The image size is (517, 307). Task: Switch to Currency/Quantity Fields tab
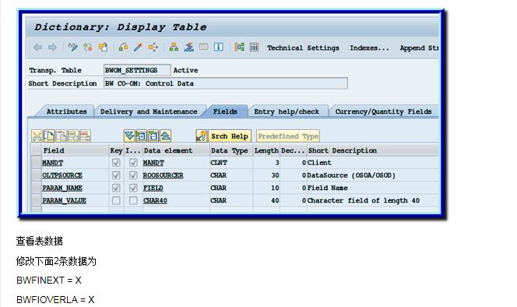pos(383,111)
